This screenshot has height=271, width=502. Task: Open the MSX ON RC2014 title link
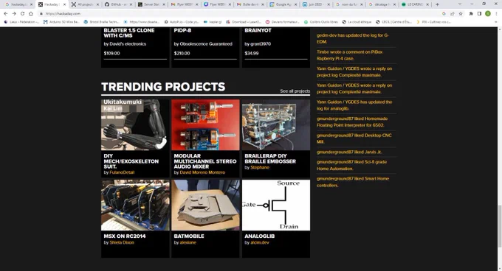(125, 236)
